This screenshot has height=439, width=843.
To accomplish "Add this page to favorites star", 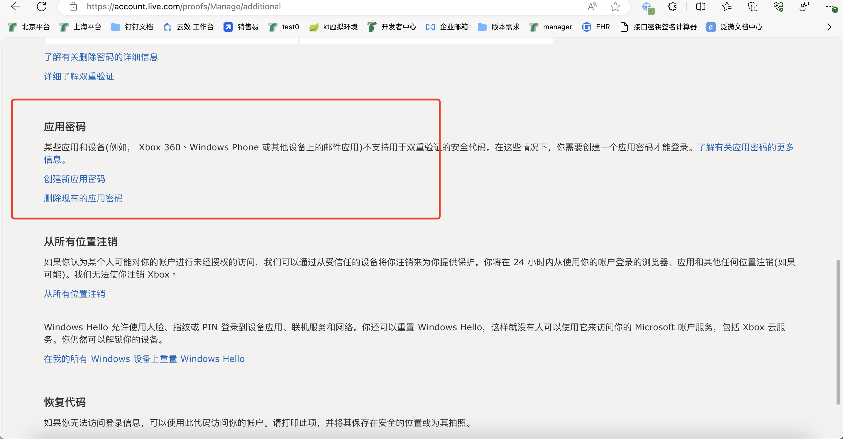I will click(615, 6).
